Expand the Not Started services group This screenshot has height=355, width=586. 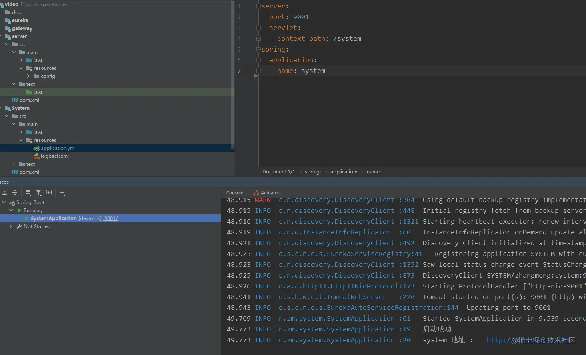11,226
